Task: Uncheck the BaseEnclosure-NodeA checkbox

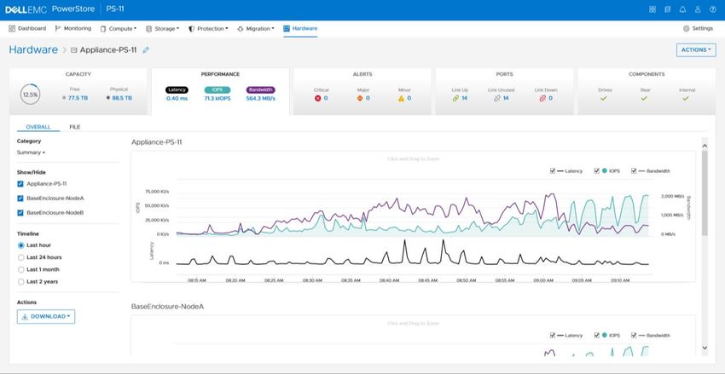Action: 20,199
